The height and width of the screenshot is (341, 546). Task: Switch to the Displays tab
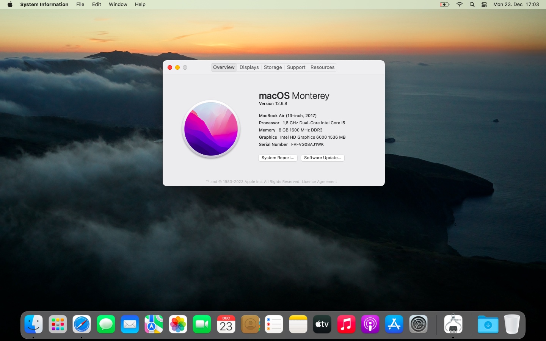pos(249,67)
